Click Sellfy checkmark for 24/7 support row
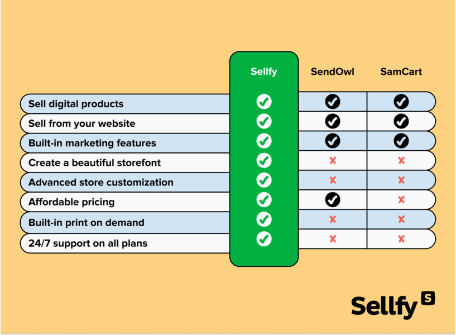Viewport: 456px width, 335px height. click(264, 239)
